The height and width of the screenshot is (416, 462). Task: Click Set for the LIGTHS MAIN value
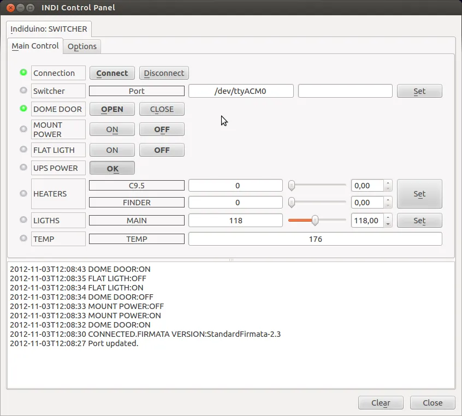point(419,221)
